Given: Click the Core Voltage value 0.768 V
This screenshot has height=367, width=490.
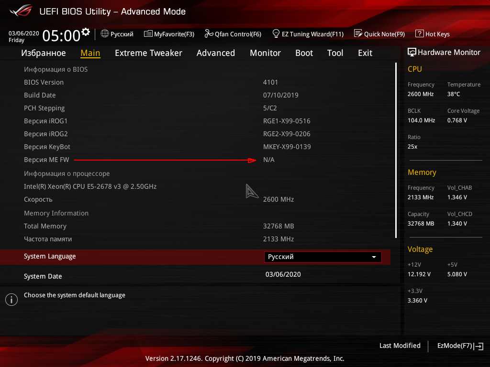Looking at the screenshot, I should 457,120.
